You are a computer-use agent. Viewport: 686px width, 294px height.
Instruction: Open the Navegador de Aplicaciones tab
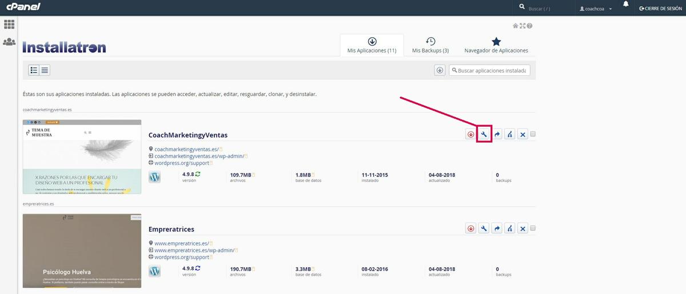(496, 46)
